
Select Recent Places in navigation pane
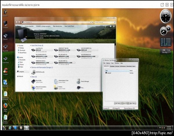(x=22, y=53)
